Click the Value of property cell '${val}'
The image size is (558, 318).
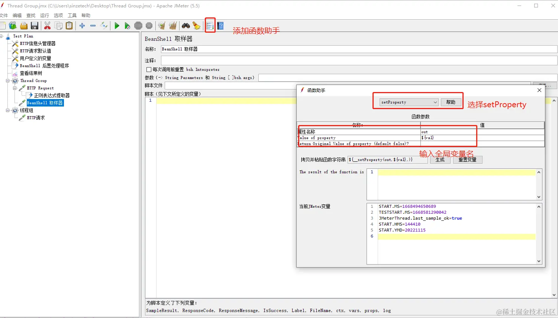pyautogui.click(x=482, y=138)
